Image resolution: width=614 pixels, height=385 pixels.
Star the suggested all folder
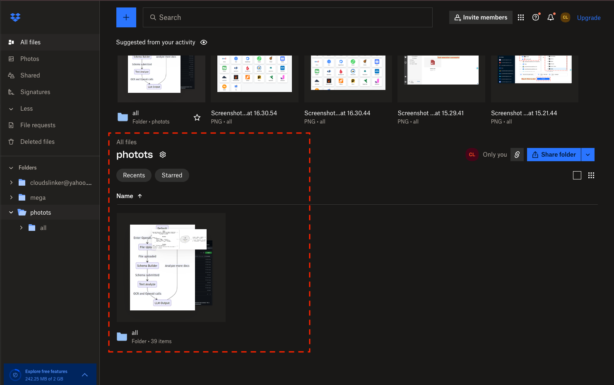tap(197, 117)
